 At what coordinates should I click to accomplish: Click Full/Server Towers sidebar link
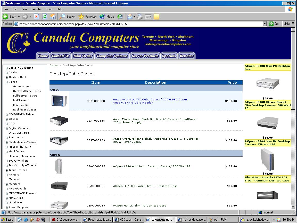point(25,96)
